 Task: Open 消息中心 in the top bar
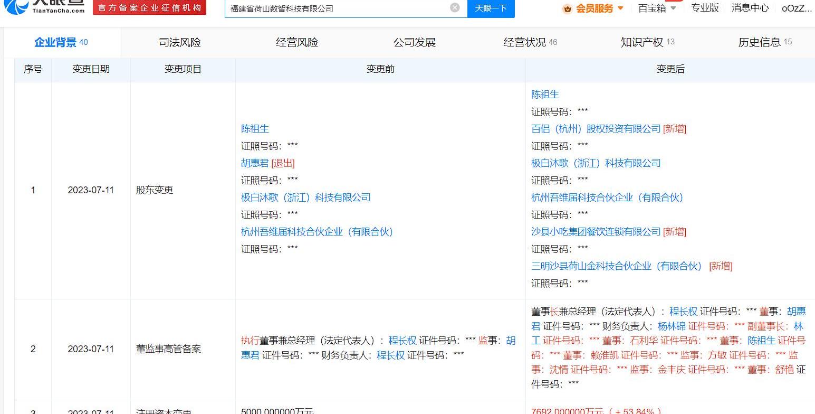tap(750, 8)
